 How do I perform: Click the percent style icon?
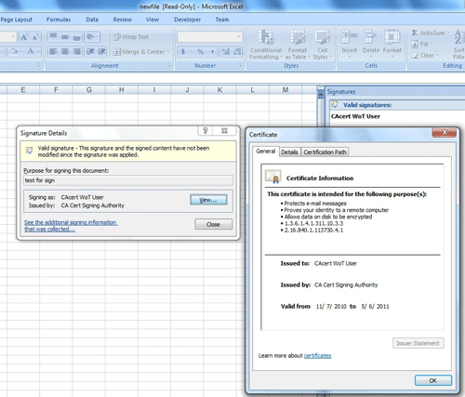[200, 52]
